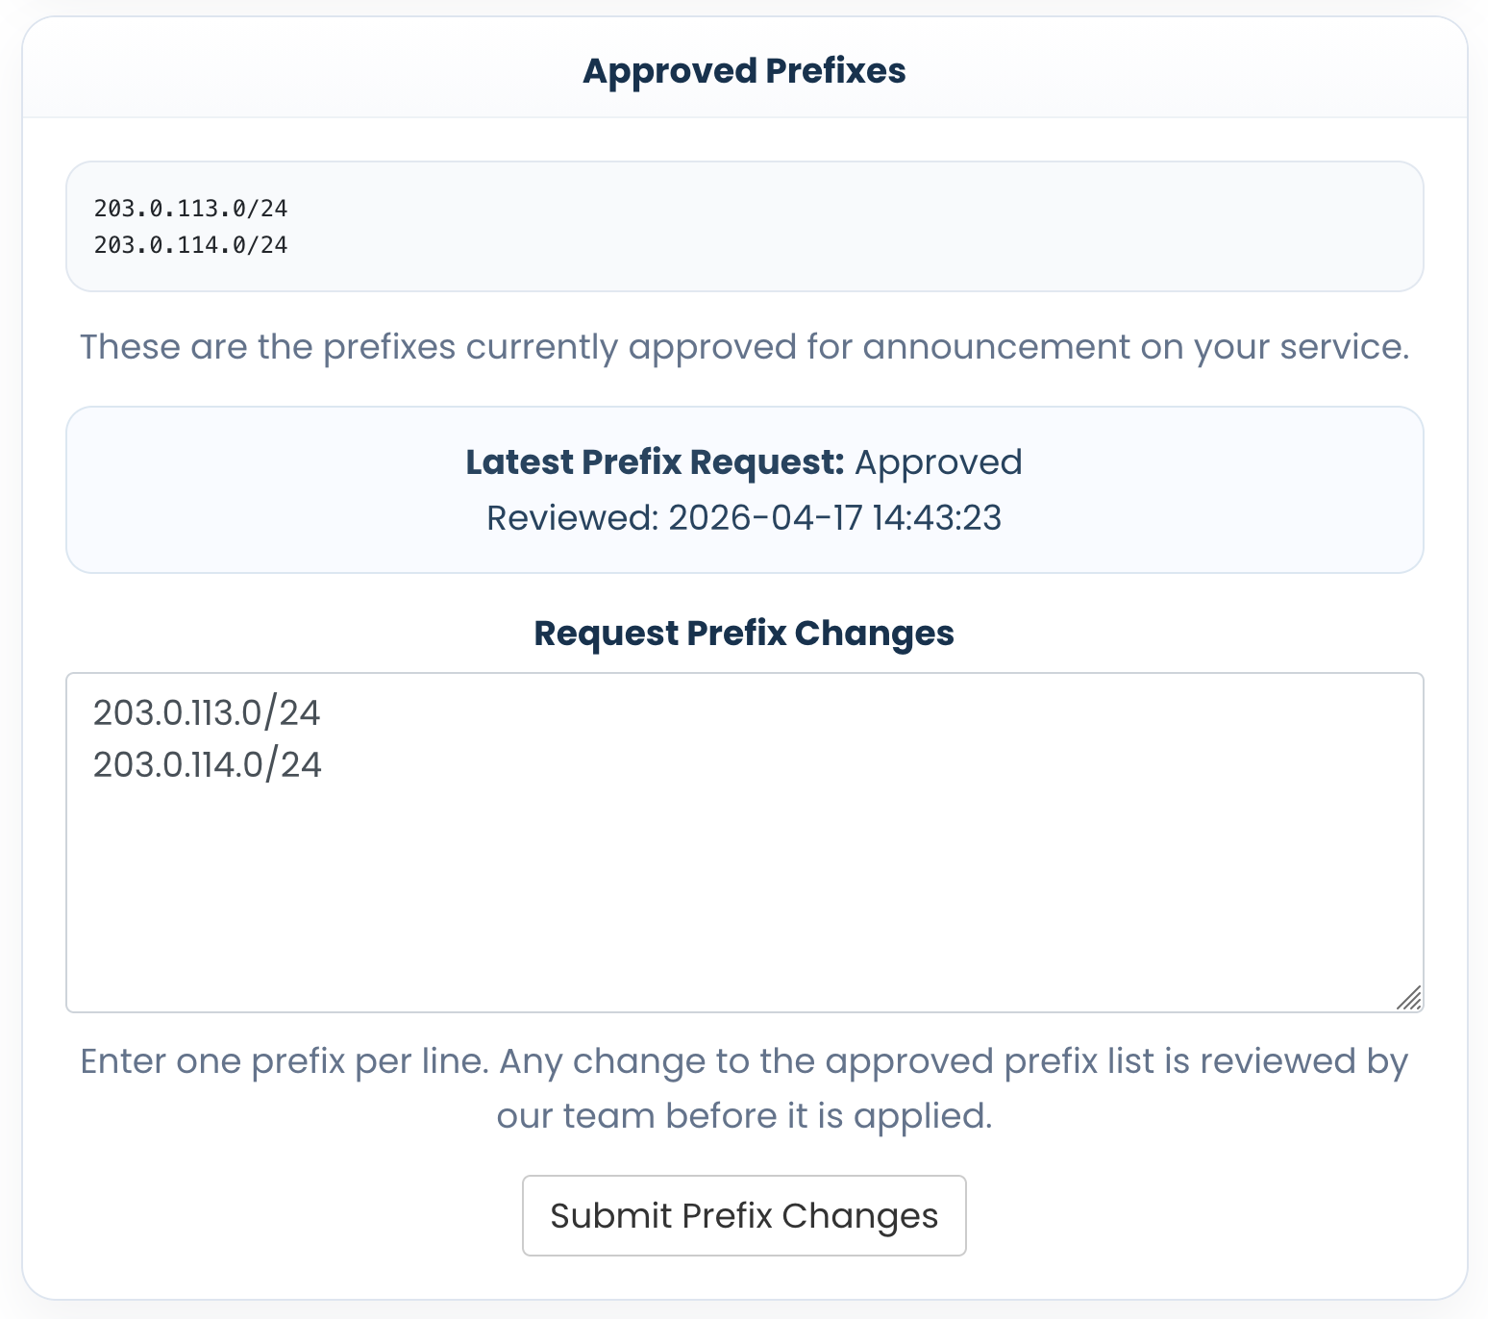Click the one-prefix-per-line helper text

744,1087
